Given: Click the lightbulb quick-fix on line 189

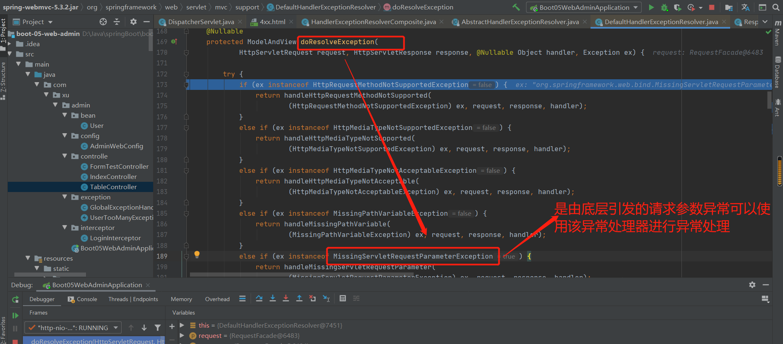Looking at the screenshot, I should click(x=197, y=255).
